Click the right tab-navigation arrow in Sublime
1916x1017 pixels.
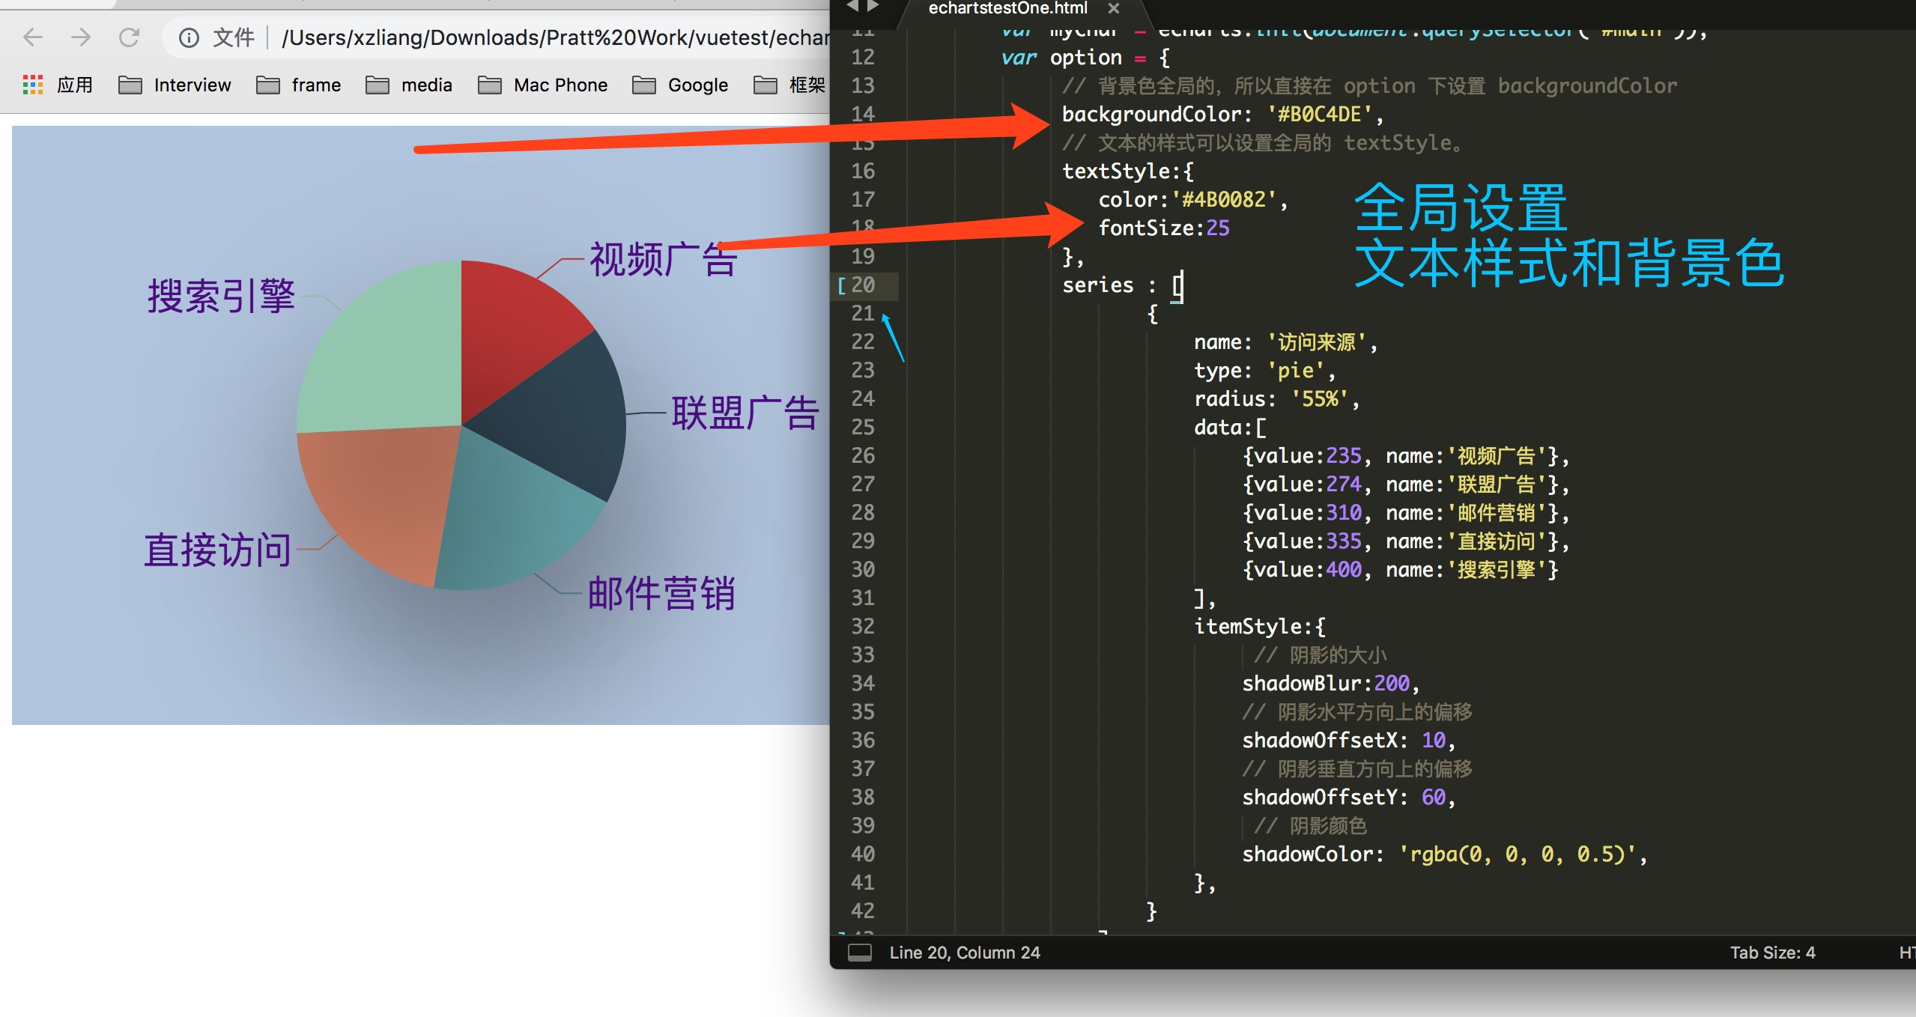tap(873, 7)
